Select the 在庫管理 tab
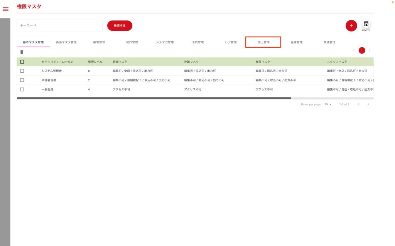Screen dimensions: 395x246 coord(296,42)
